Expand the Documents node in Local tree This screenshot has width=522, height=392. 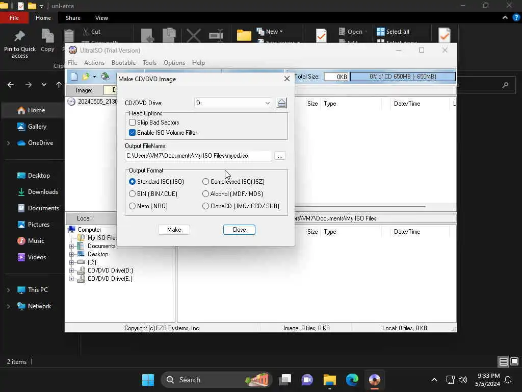[x=71, y=247]
